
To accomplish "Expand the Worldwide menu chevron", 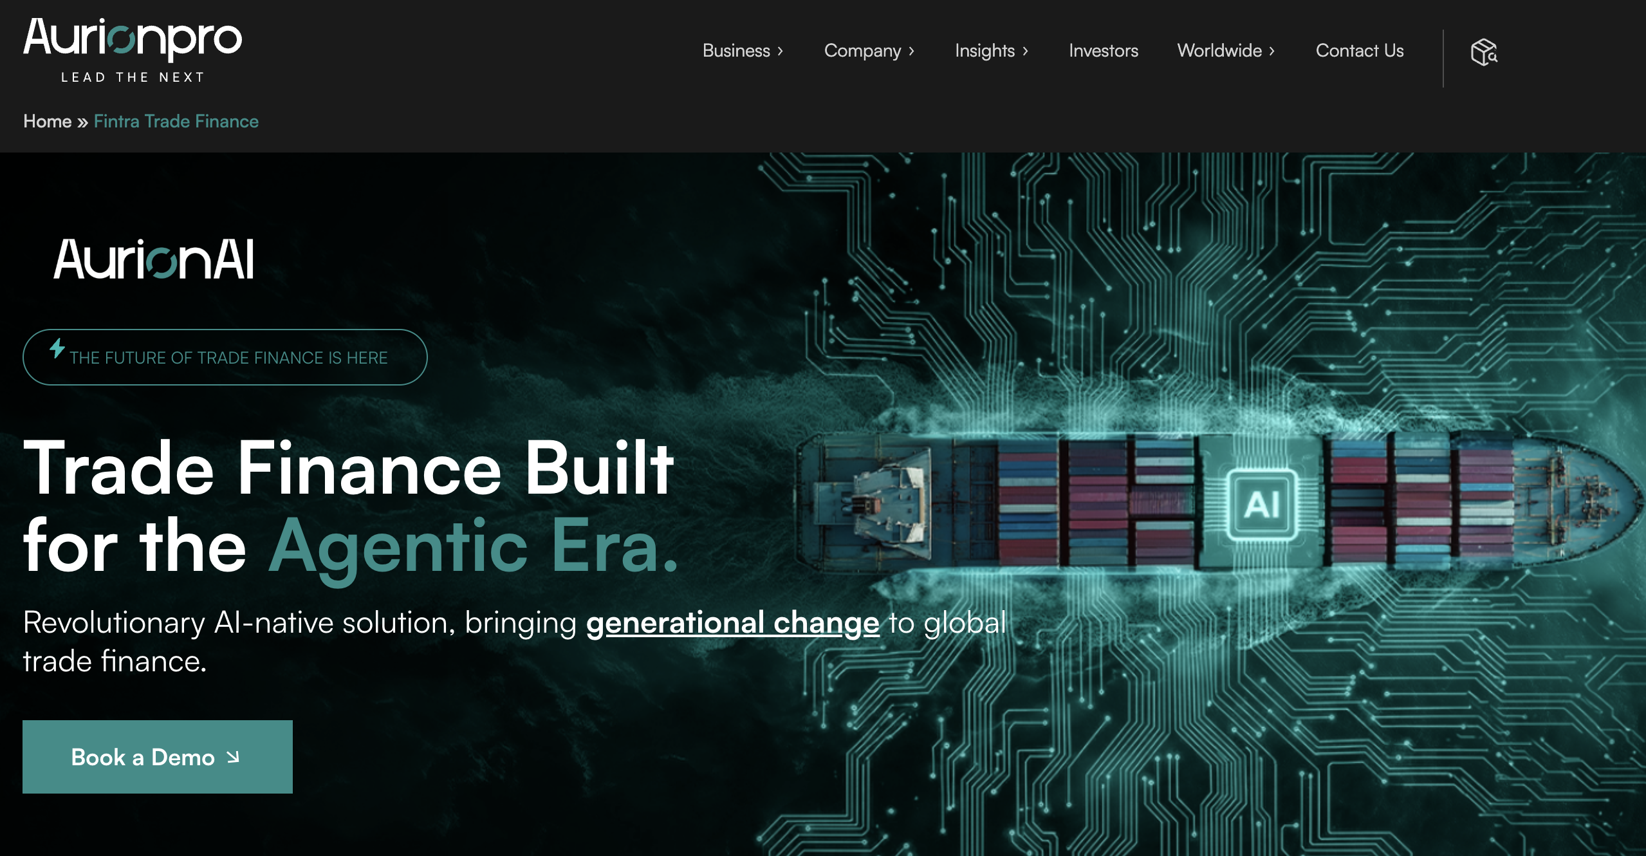I will (1272, 51).
